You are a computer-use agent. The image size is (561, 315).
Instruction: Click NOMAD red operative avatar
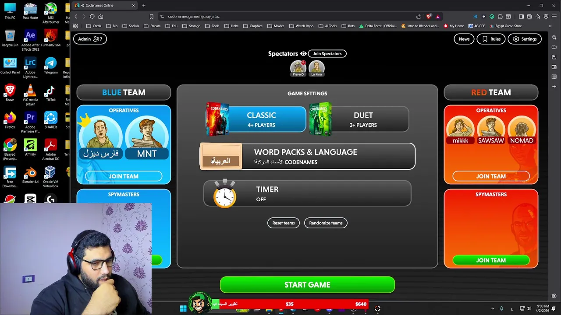(x=522, y=130)
